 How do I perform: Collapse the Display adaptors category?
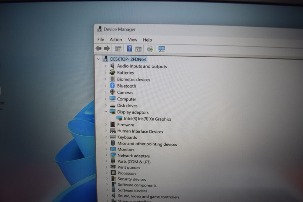[106, 112]
